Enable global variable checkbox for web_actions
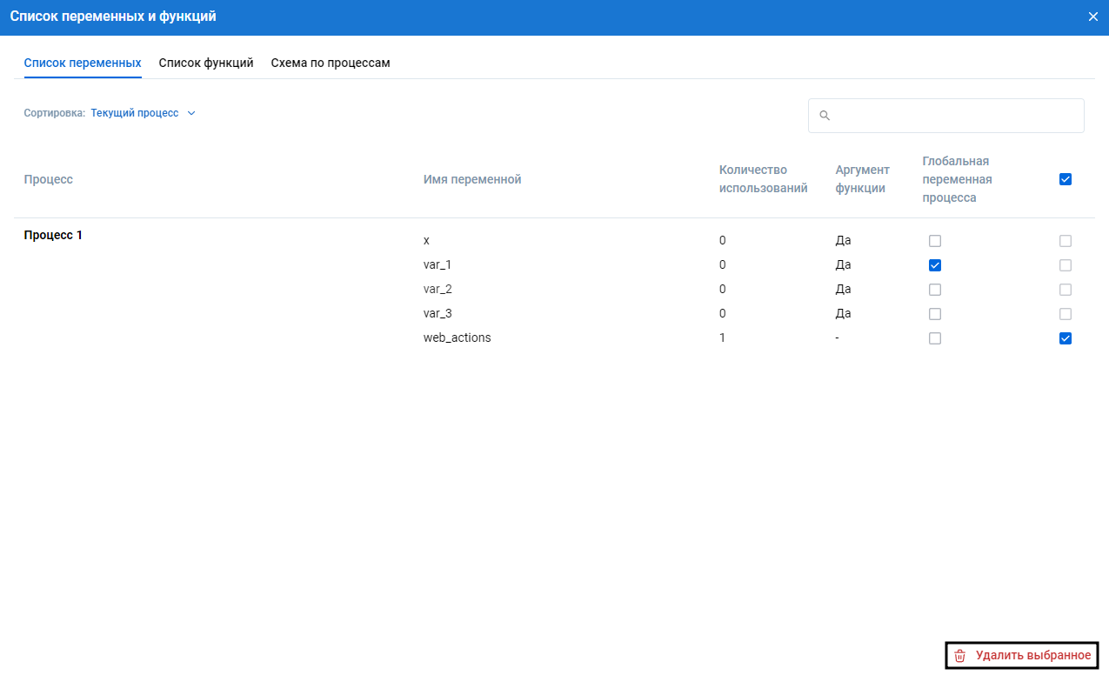This screenshot has height=675, width=1109. tap(935, 338)
